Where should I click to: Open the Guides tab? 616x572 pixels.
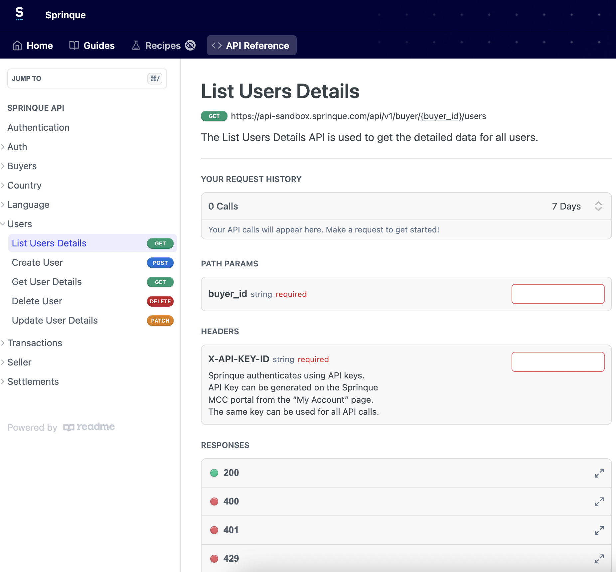pos(92,46)
